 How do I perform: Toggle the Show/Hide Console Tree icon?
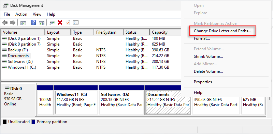pos(23,22)
